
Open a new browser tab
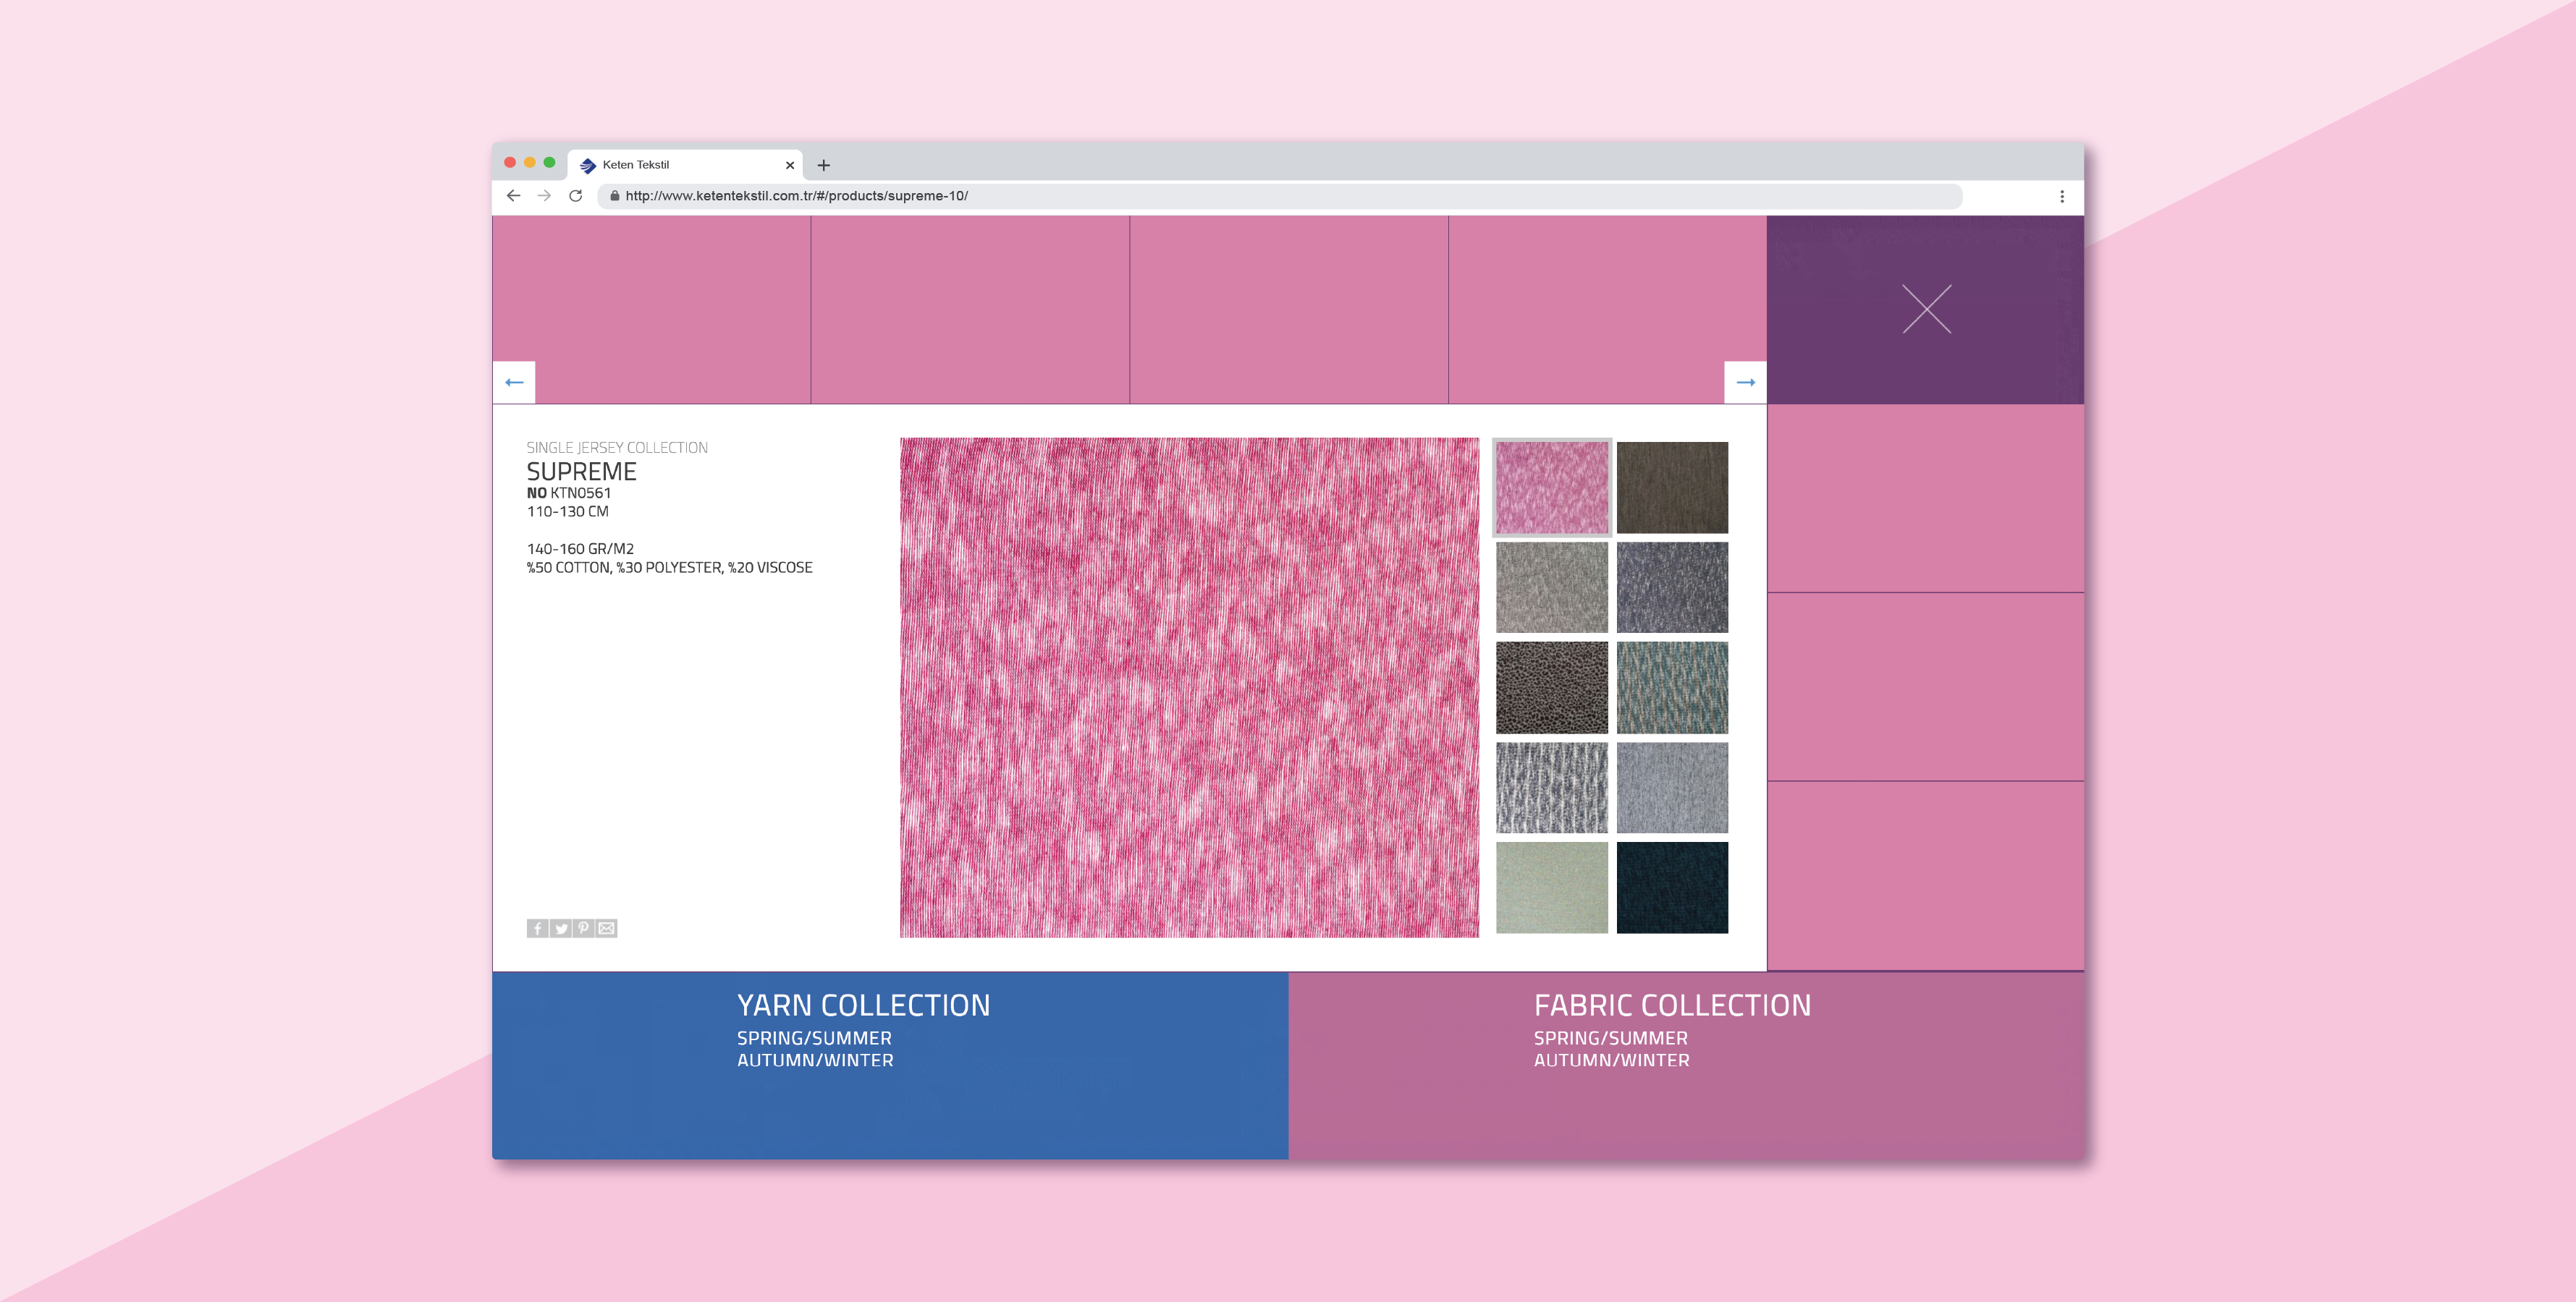click(x=824, y=166)
